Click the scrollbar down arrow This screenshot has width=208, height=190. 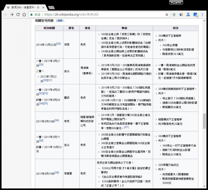(x=204, y=186)
